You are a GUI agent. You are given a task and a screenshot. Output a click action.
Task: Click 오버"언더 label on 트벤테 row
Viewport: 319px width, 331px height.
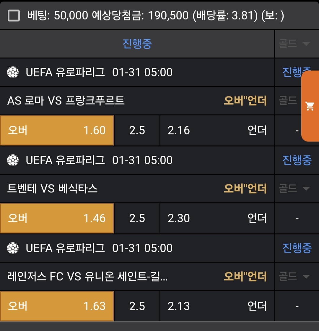click(245, 189)
